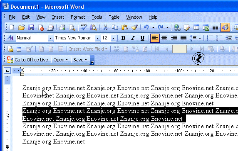The height and width of the screenshot is (151, 238).
Task: Click the E-mail envelope icon
Action: 50,27
